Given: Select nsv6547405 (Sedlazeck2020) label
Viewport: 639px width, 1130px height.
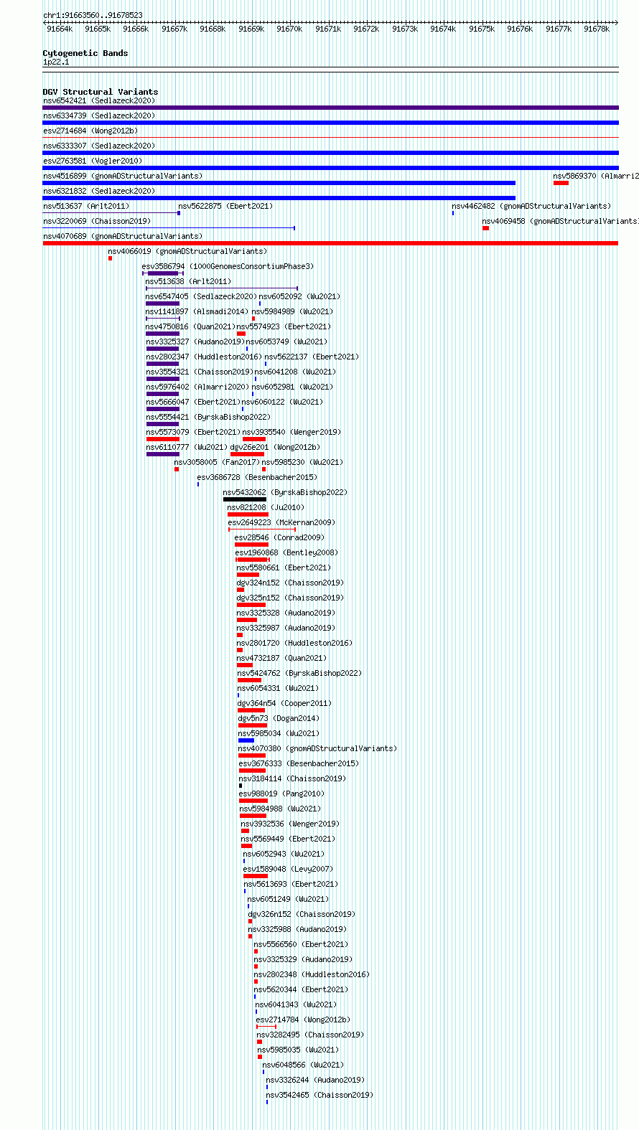Looking at the screenshot, I should pos(201,296).
